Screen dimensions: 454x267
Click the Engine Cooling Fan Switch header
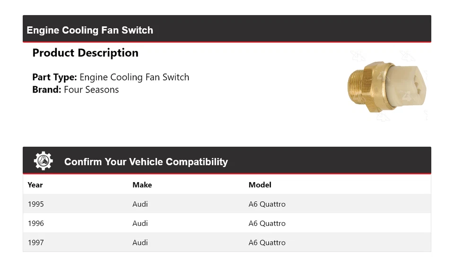click(90, 30)
